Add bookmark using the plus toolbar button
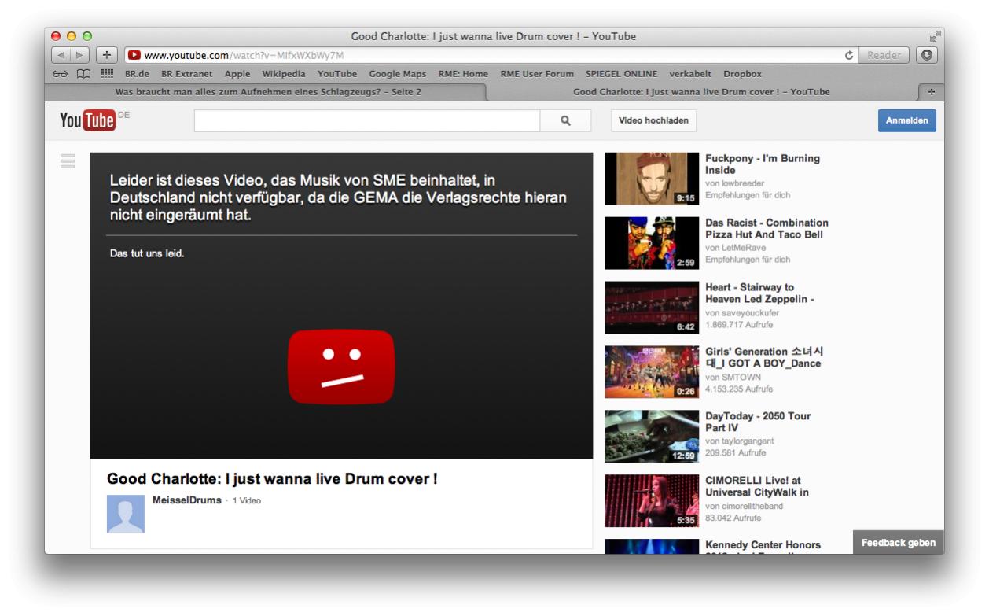This screenshot has height=616, width=989. click(105, 55)
